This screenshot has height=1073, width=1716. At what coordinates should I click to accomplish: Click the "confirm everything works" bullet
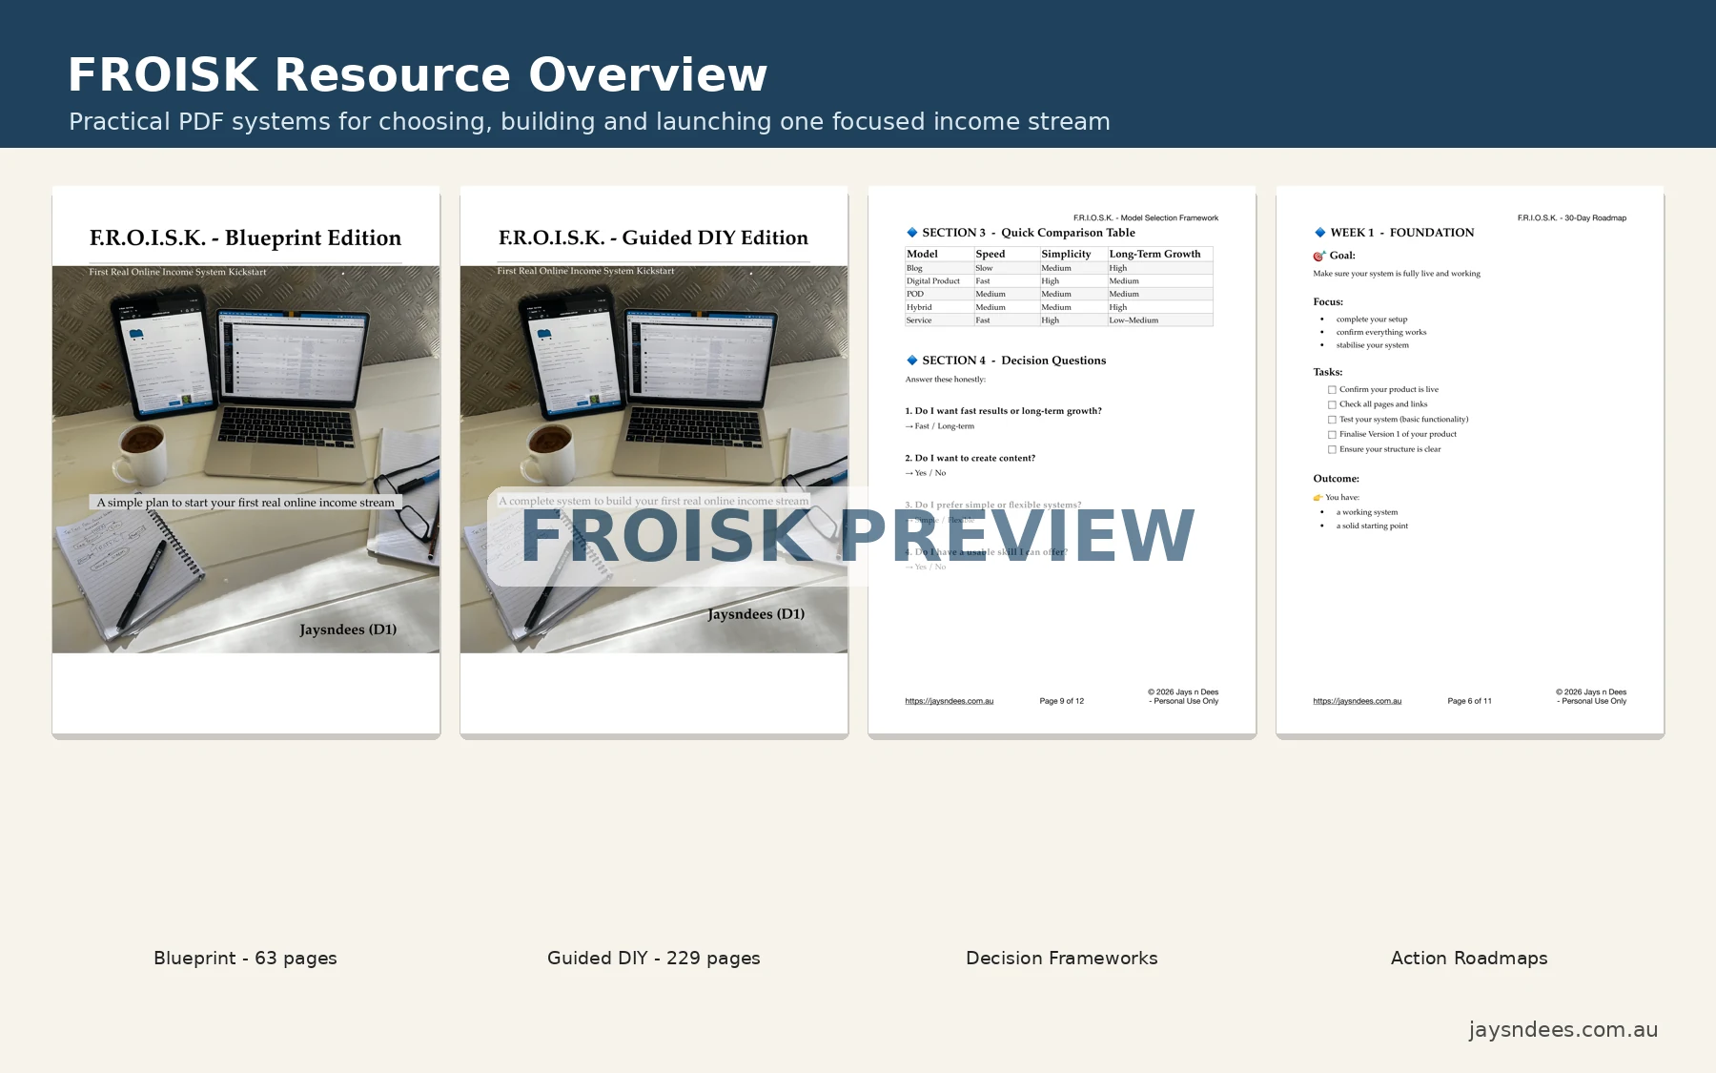(1381, 333)
